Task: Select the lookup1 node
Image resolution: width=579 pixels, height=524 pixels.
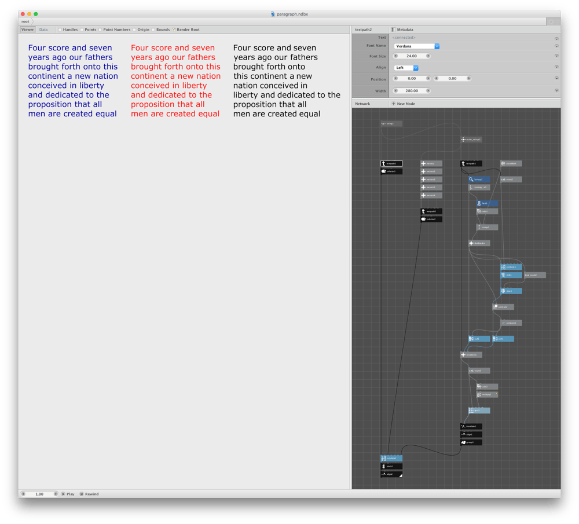Action: [479, 179]
